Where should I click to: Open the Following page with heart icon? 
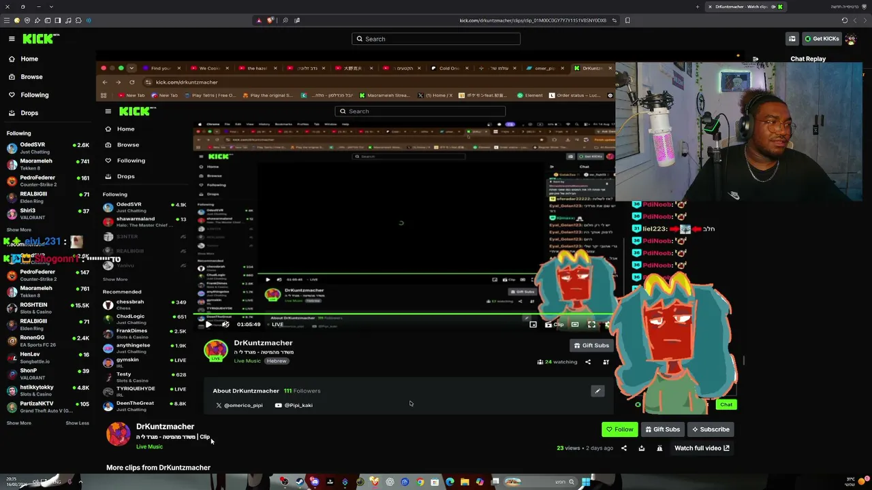pos(34,95)
